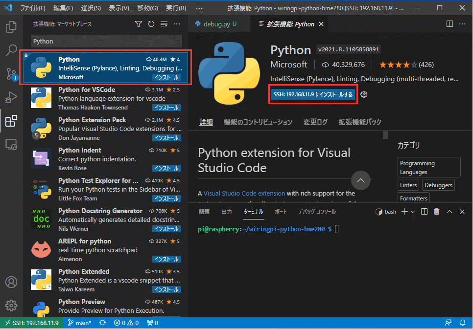Click the Microsoft publisher name in header
The height and width of the screenshot is (329, 473).
coord(289,65)
